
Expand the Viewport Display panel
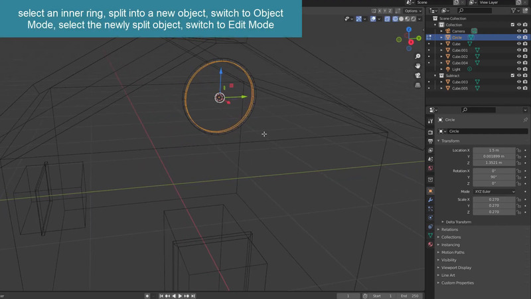tap(456, 267)
